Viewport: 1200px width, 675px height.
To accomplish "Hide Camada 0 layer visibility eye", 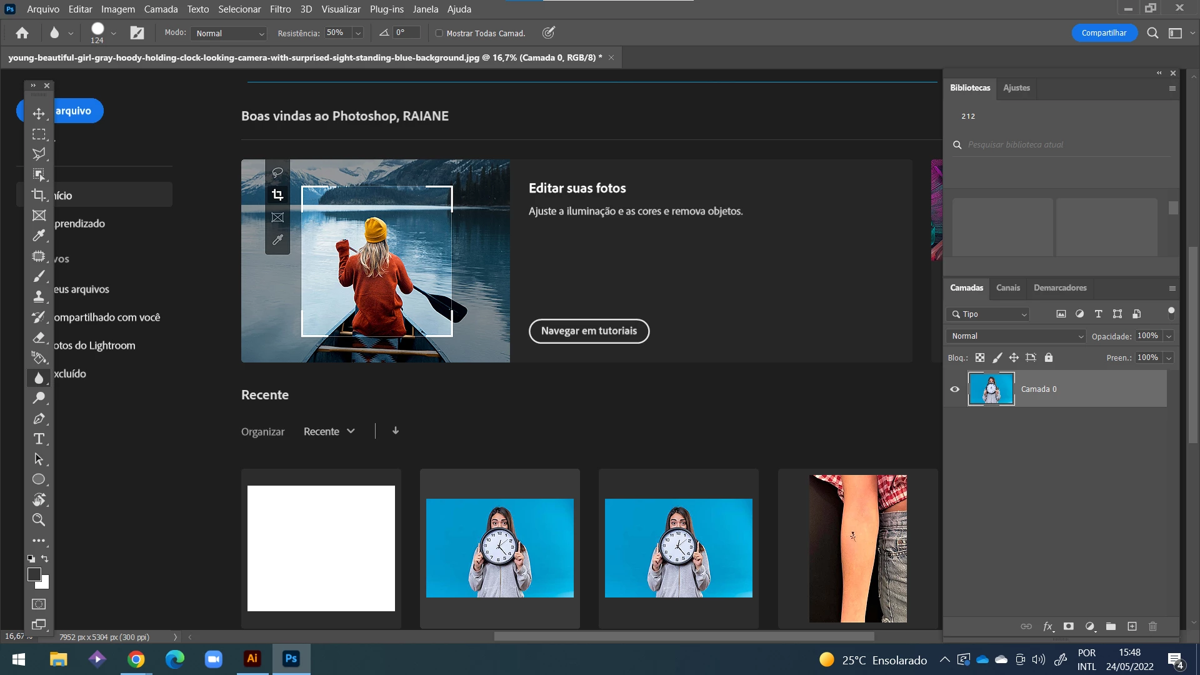I will pos(954,389).
